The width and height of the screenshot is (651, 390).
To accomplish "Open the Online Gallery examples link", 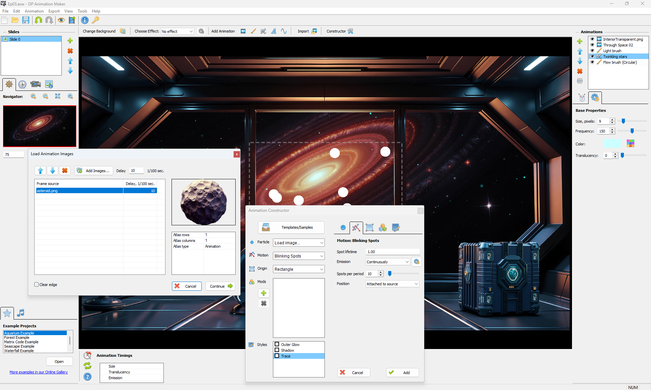I will tap(39, 372).
